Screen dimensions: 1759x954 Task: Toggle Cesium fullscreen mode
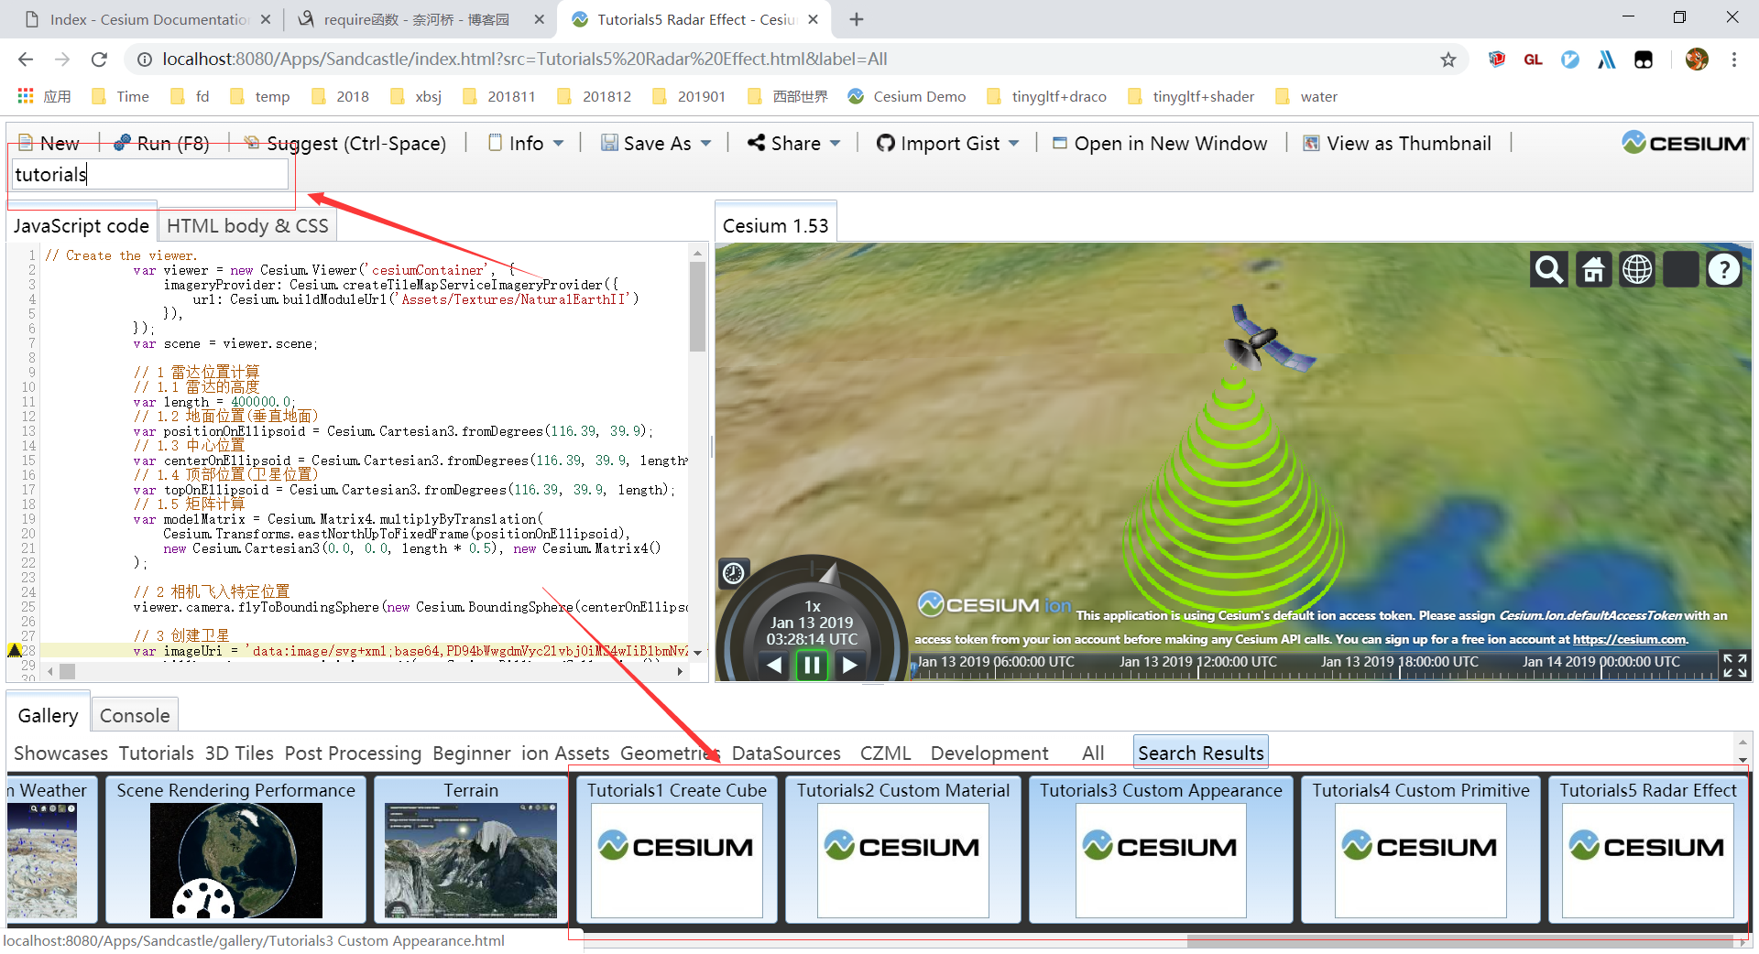(1734, 666)
